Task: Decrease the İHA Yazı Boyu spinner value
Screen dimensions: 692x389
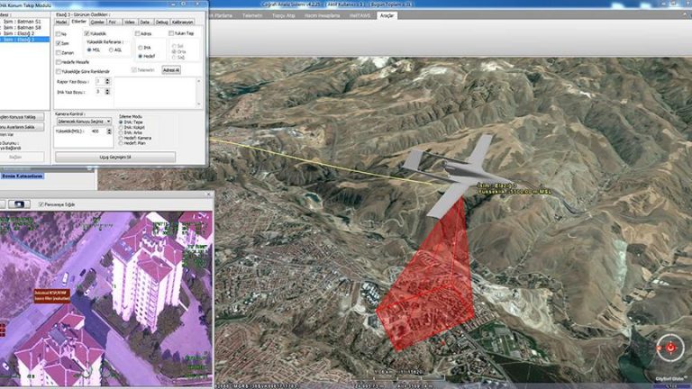Action: (108, 93)
